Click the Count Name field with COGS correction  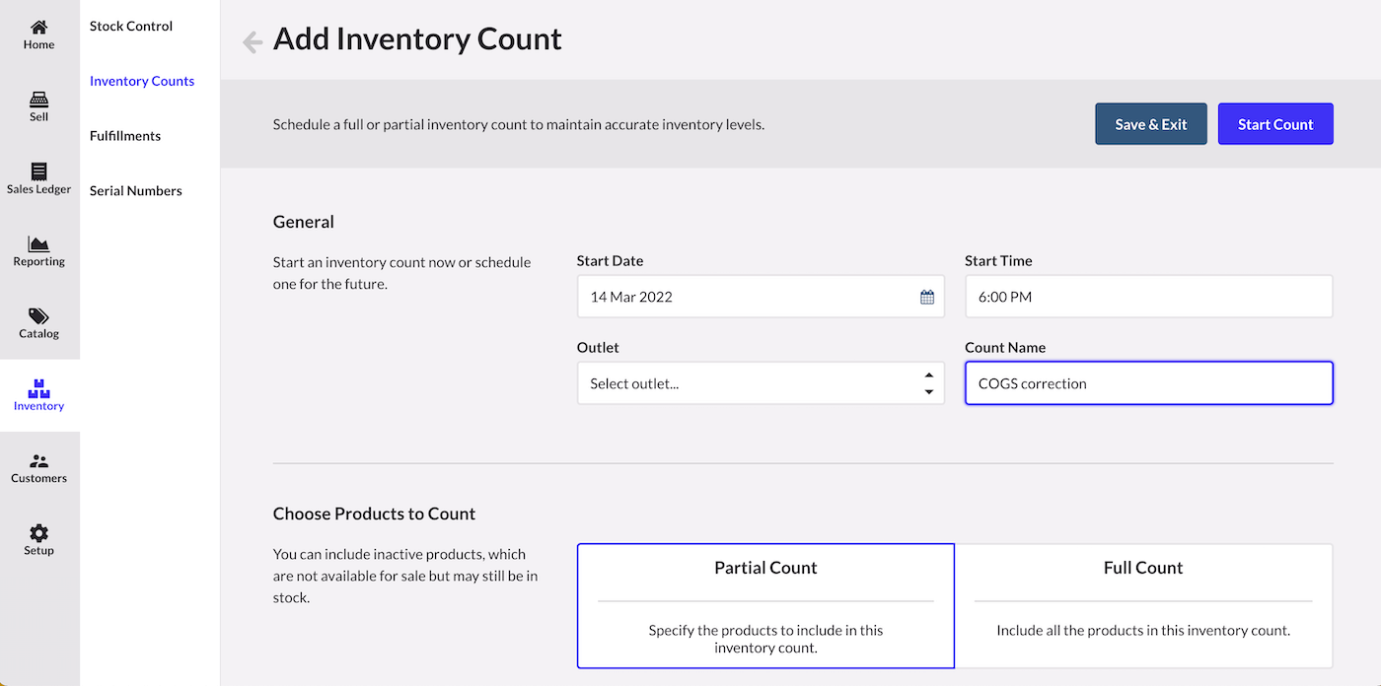(x=1149, y=383)
